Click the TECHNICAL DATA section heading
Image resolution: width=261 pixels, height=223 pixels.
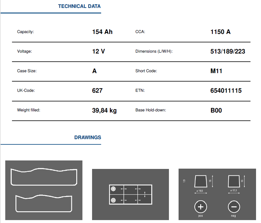coord(79,6)
